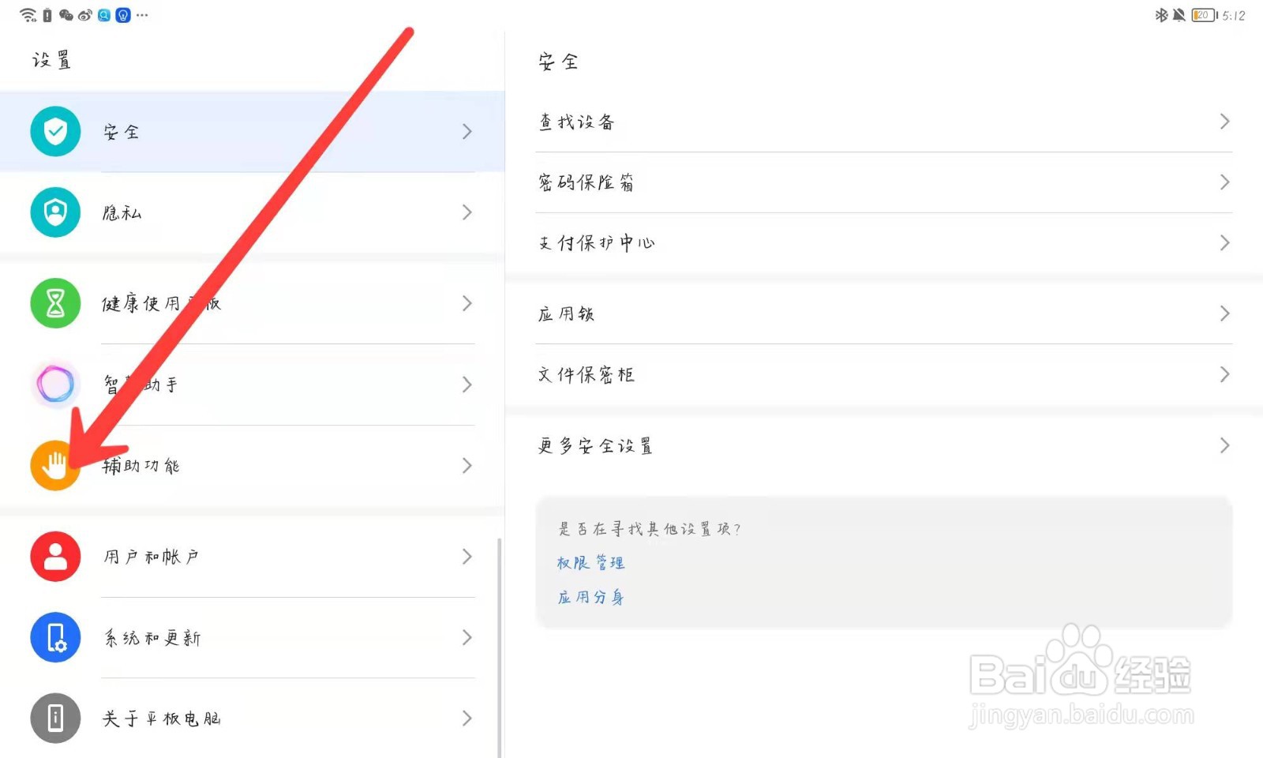Expand the 密码保险箱 row chevron
Viewport: 1263px width, 758px height.
coord(1224,182)
